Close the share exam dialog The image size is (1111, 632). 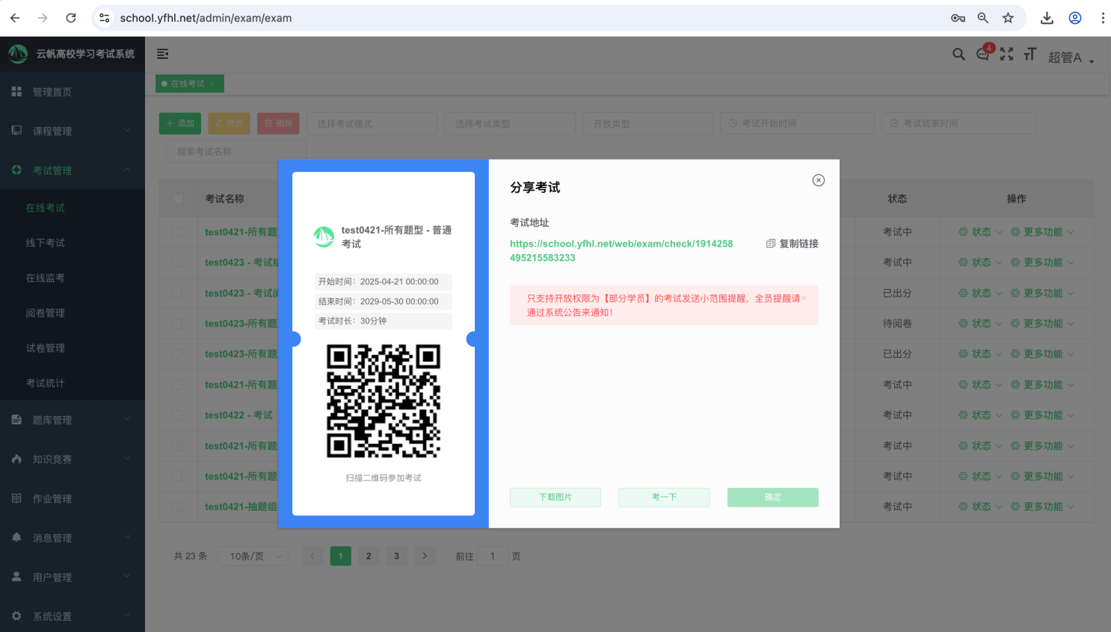point(819,180)
